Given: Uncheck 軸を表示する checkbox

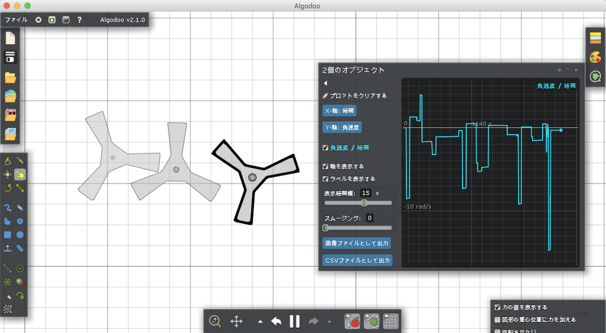Looking at the screenshot, I should point(325,166).
